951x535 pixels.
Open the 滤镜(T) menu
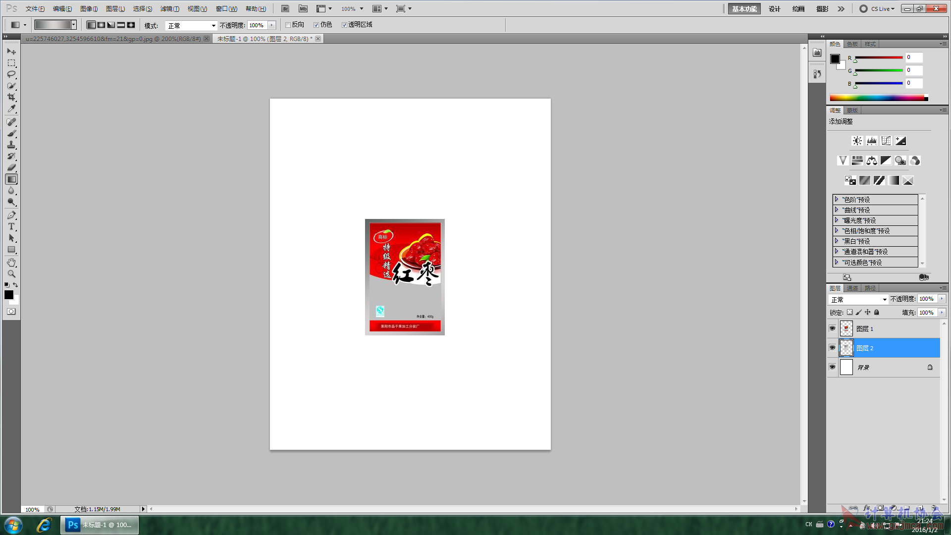point(169,9)
